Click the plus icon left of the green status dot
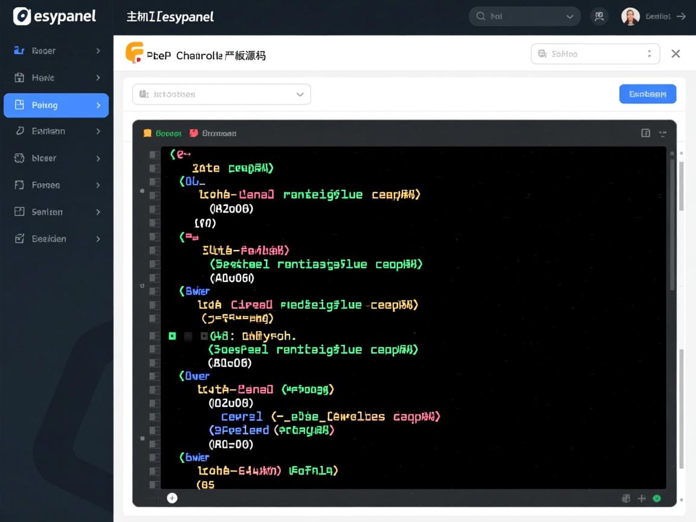 642,498
